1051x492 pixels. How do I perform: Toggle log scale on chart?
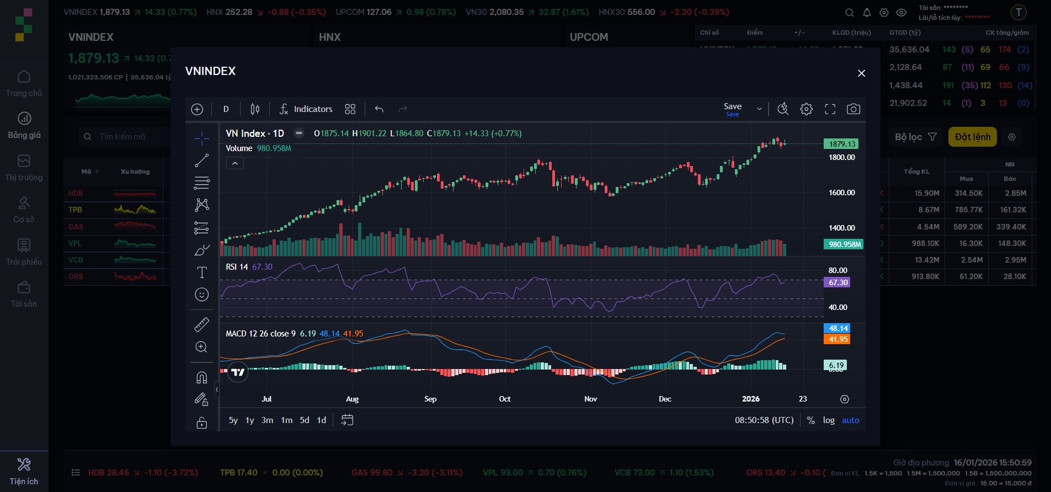[x=828, y=420]
